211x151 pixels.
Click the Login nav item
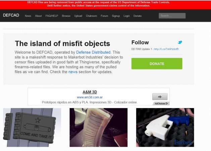126,16
